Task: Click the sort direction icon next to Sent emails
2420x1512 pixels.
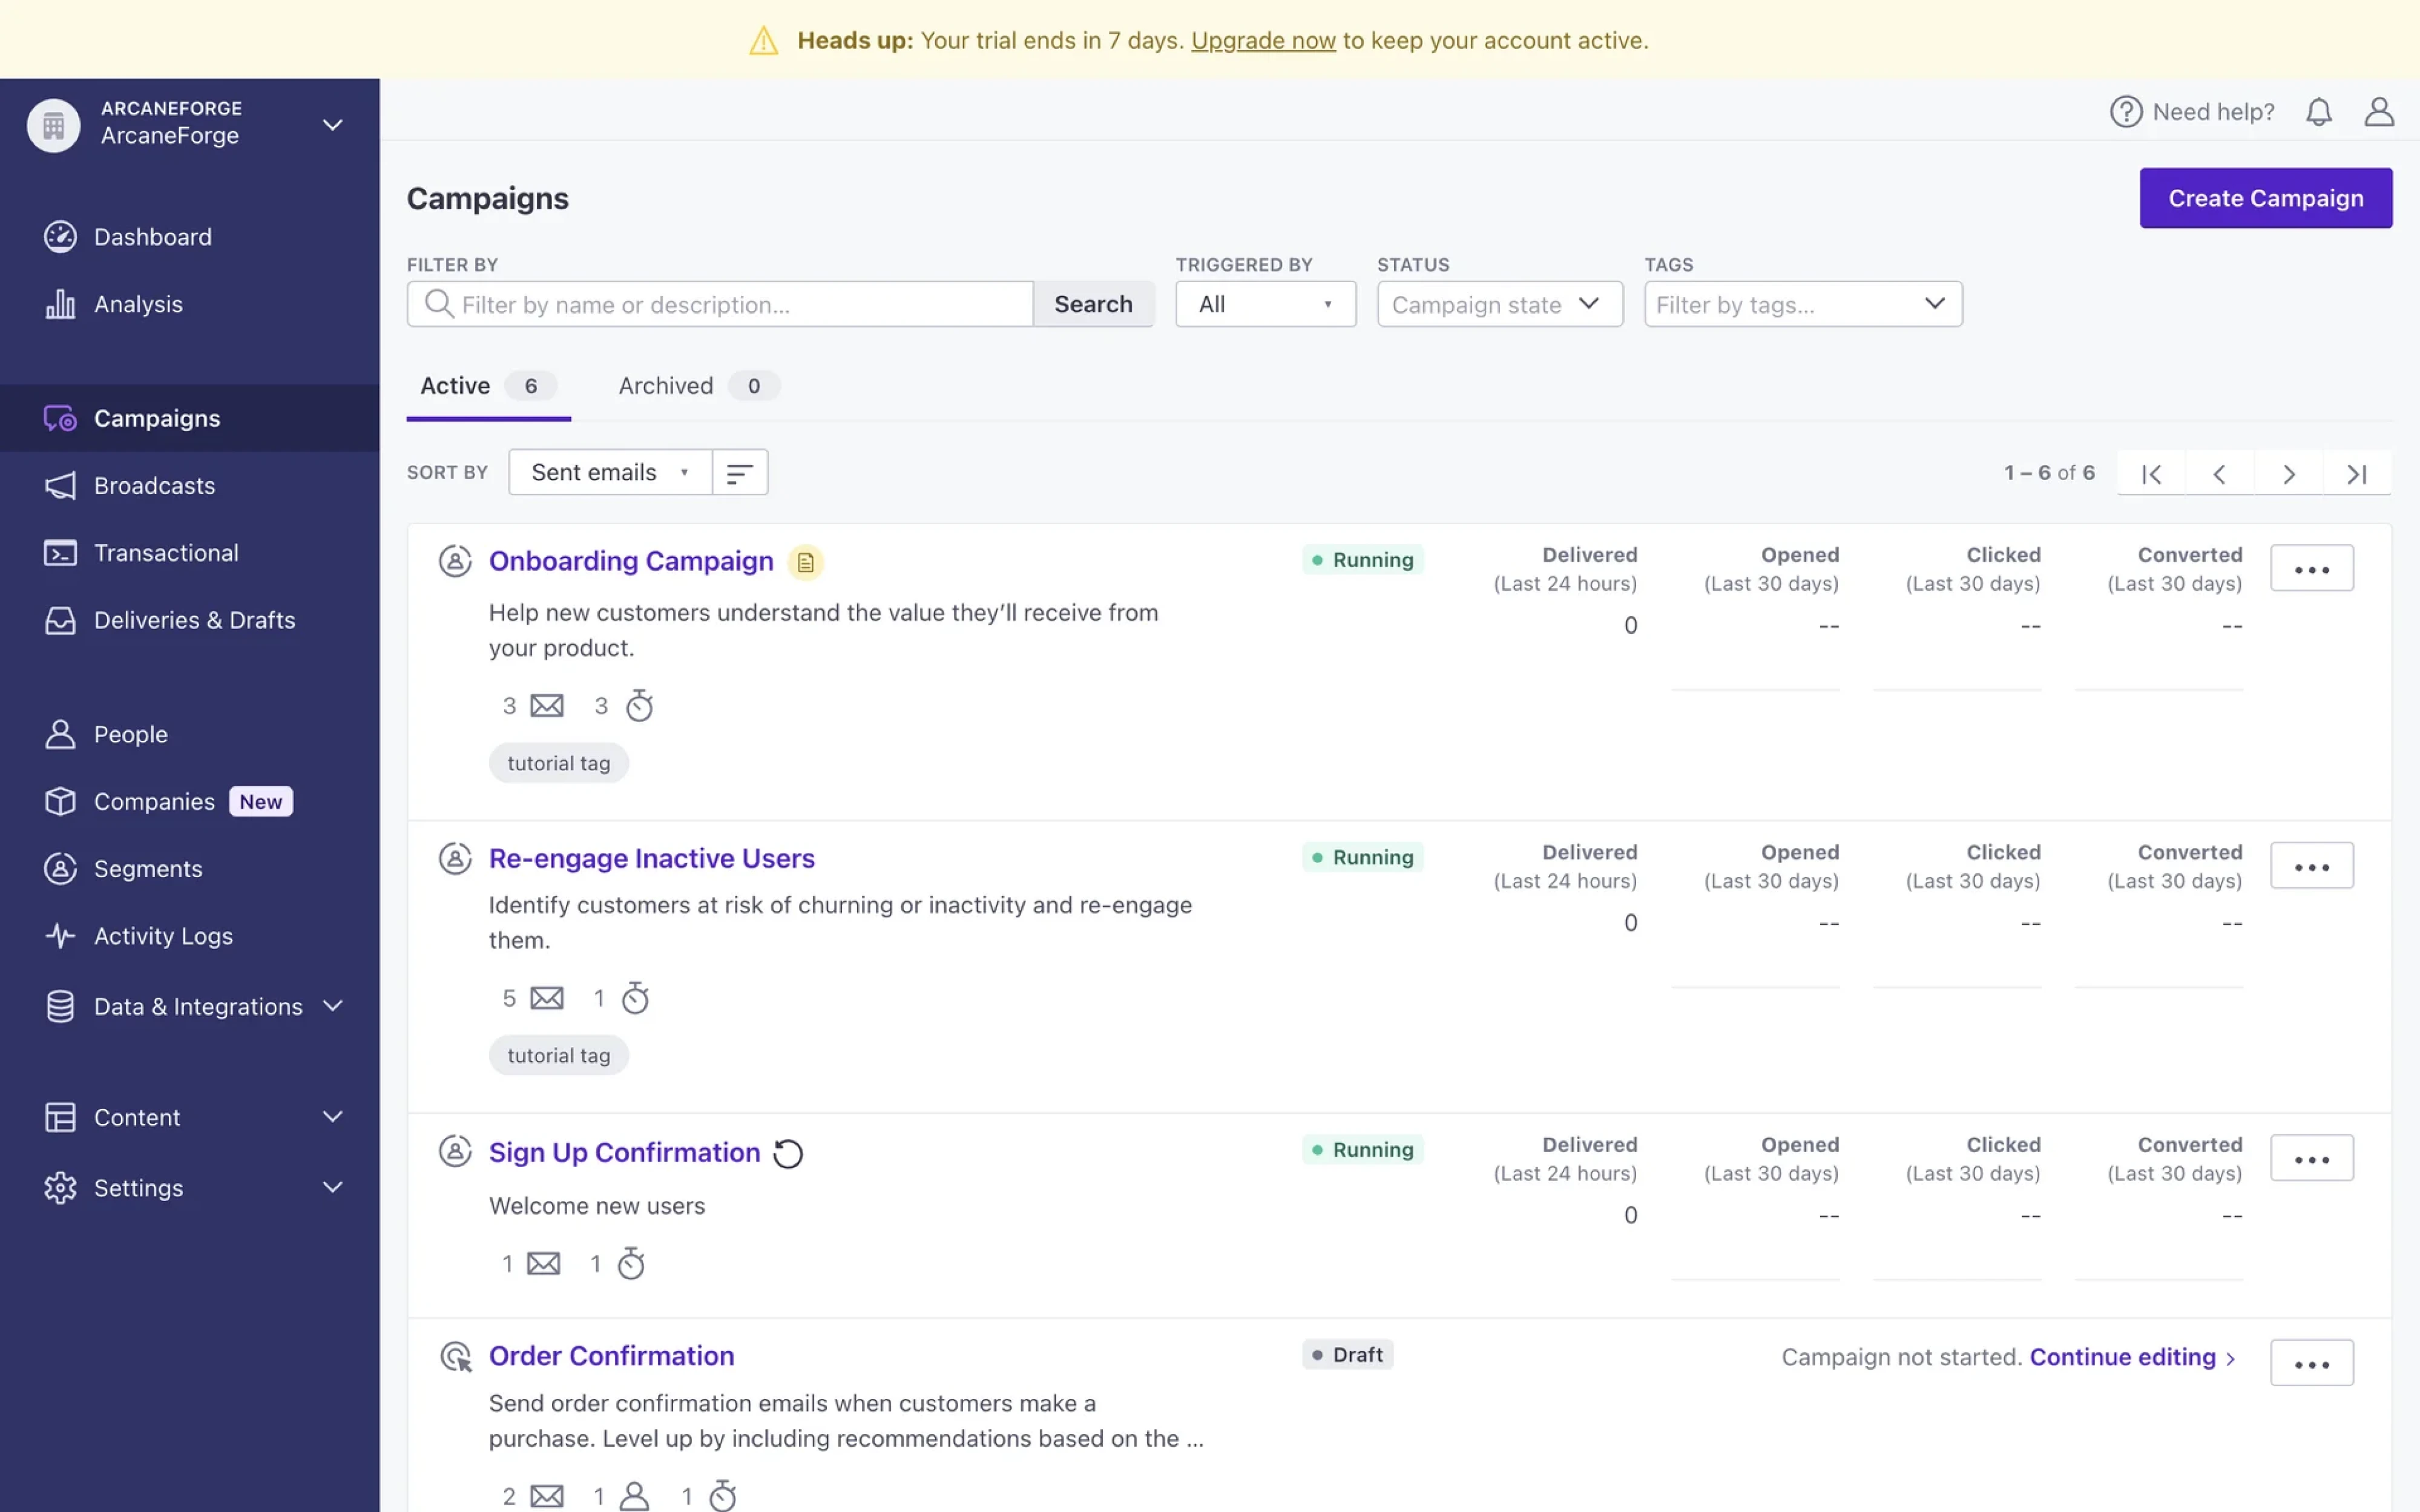Action: point(740,472)
